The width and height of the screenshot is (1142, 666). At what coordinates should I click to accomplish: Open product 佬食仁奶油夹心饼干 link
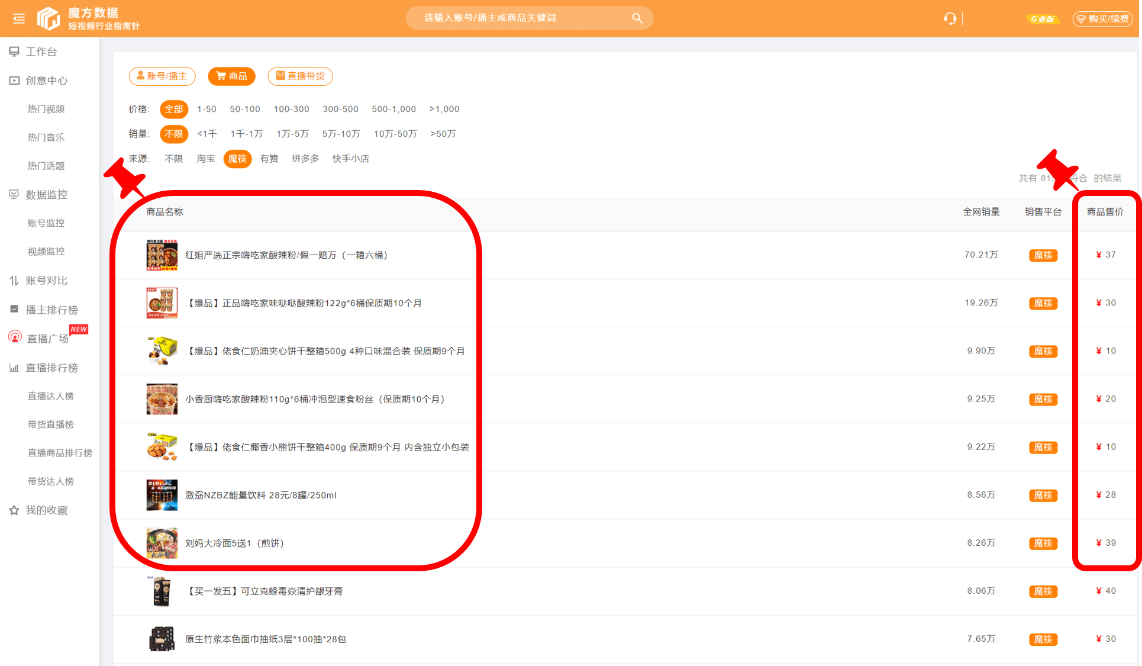pos(325,351)
